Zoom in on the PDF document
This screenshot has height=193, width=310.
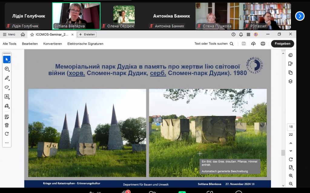tap(291, 175)
